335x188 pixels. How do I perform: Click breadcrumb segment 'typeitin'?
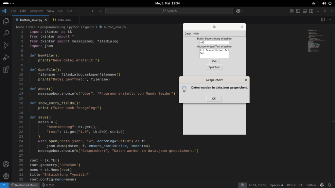89,27
